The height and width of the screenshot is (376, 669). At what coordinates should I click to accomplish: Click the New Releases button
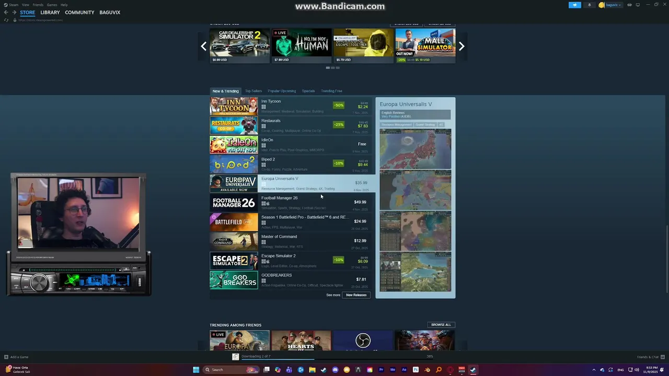tap(356, 295)
